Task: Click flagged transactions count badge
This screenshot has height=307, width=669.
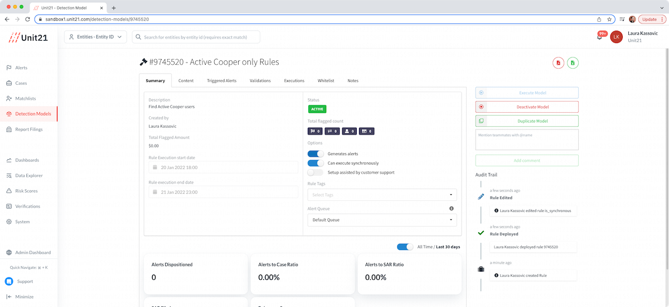Action: 332,131
